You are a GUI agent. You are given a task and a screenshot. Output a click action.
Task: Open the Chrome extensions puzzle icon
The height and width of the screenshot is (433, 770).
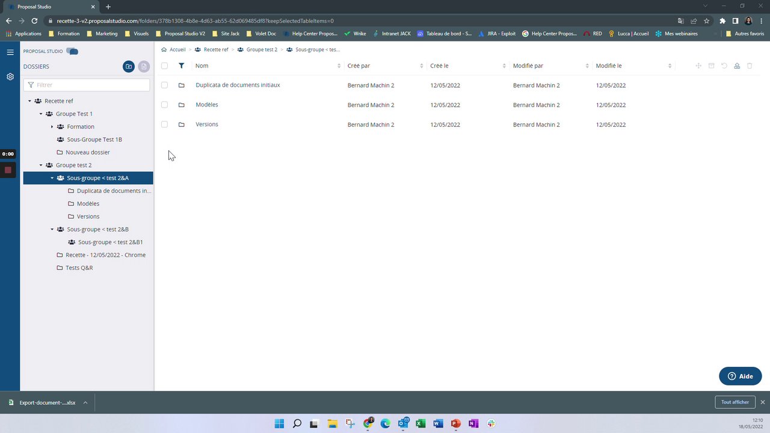click(x=722, y=20)
